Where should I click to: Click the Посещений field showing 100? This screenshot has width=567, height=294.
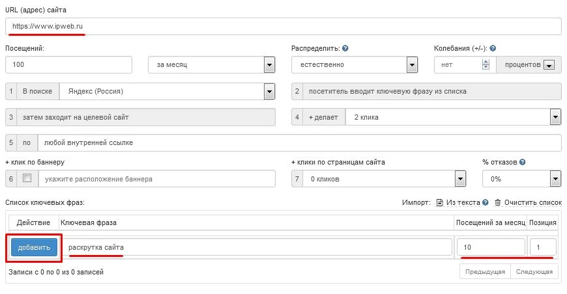point(68,64)
